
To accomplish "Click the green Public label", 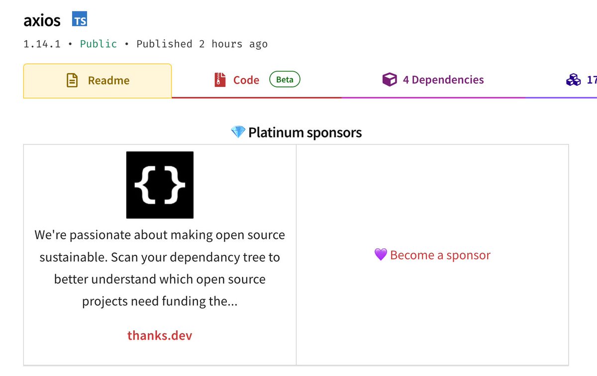I will click(99, 44).
